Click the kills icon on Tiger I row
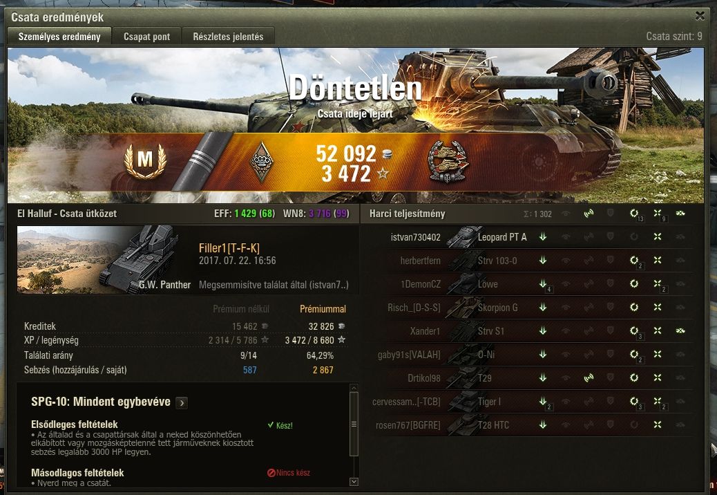Screen dimensions: 717x495 657,401
